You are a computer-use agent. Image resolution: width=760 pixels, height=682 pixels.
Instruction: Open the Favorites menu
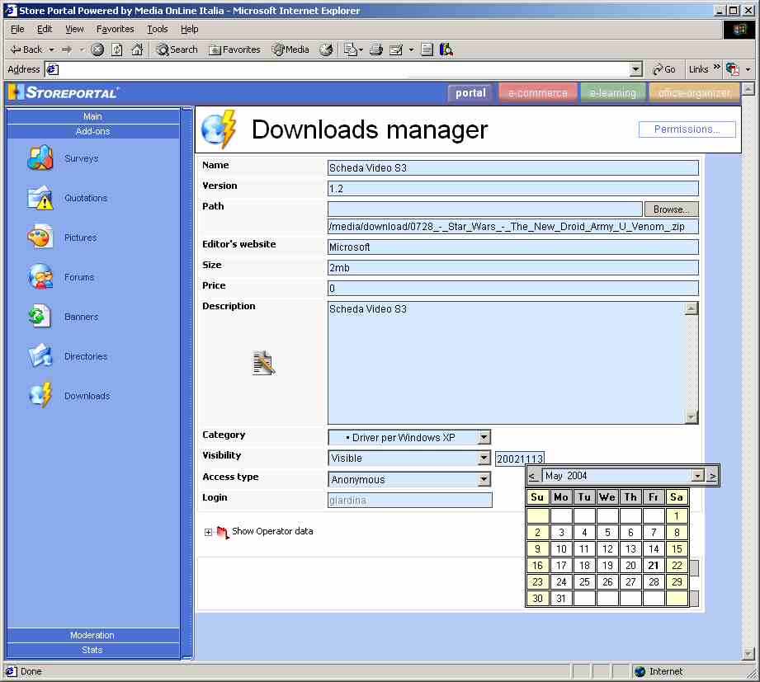pos(115,29)
